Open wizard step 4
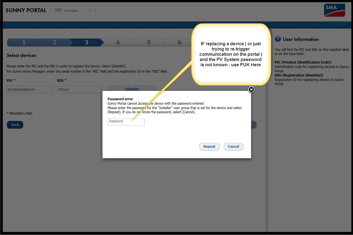 (117, 42)
